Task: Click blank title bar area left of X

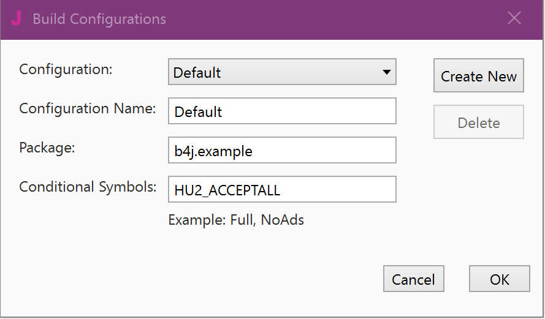Action: coord(368,19)
